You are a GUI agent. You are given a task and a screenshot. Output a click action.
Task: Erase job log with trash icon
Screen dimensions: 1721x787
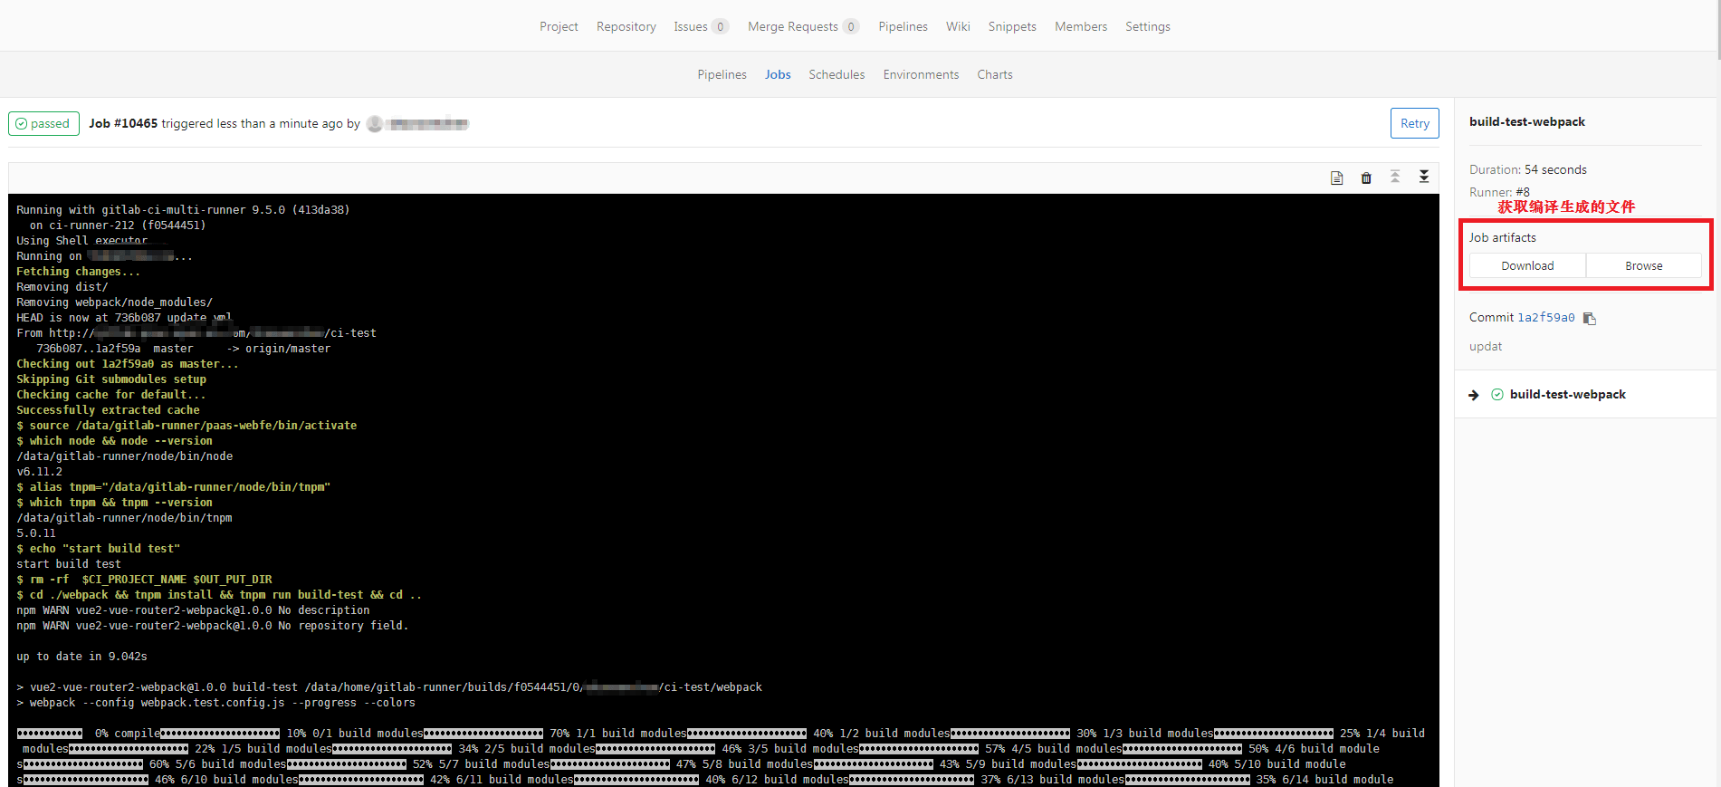click(x=1366, y=178)
